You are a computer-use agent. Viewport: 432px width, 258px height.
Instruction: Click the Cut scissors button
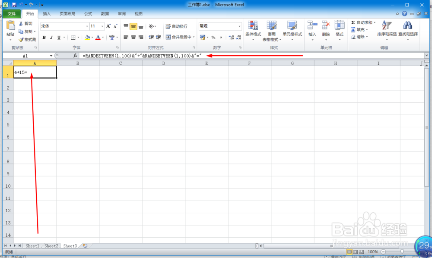coord(25,24)
